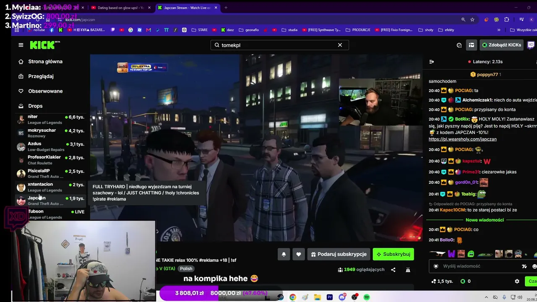Image resolution: width=537 pixels, height=302 pixels.
Task: Click the search box containing tomekpl
Action: pos(279,45)
